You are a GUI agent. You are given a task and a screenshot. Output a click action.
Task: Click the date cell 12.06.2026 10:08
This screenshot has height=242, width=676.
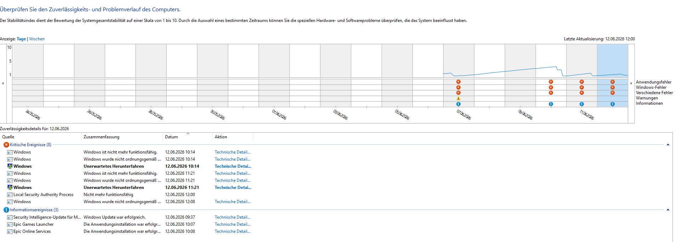point(180,231)
